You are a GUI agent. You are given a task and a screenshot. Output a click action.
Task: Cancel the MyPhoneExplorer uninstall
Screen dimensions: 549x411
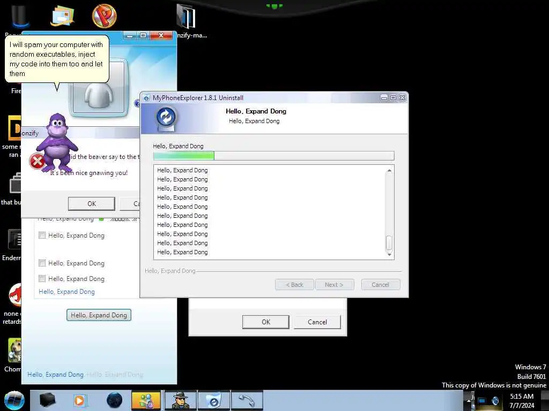click(x=380, y=285)
